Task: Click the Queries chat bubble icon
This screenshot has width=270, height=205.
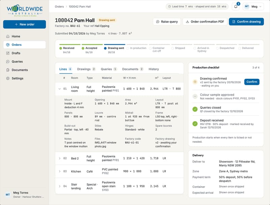Action: pyautogui.click(x=8, y=62)
